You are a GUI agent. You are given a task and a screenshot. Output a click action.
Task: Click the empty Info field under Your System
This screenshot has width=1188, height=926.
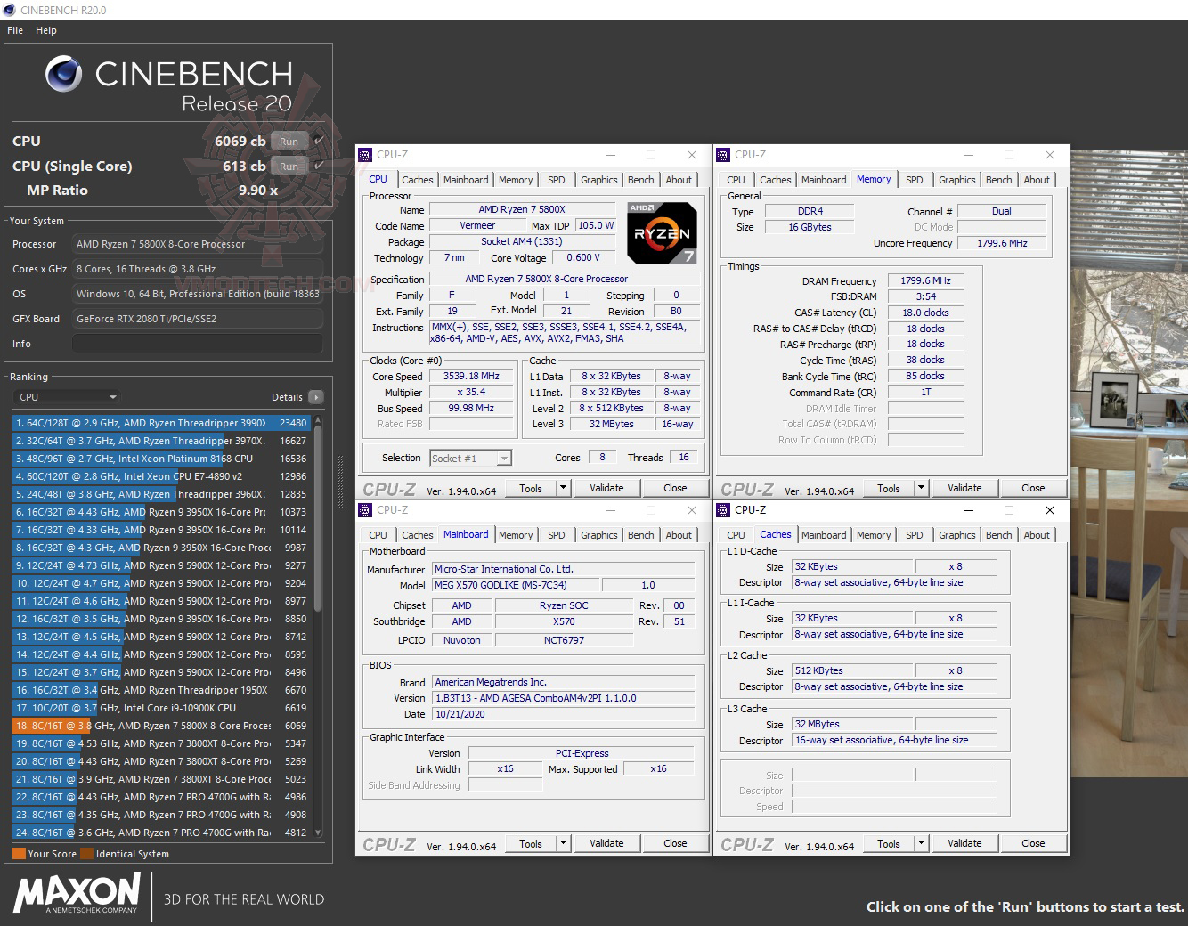198,344
